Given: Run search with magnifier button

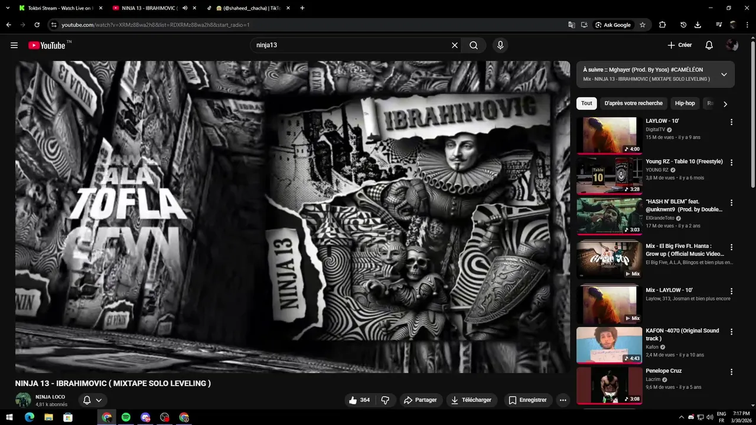Looking at the screenshot, I should tap(474, 45).
